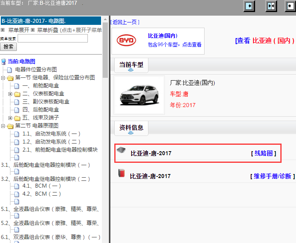Click the gray chip icon beside 线路图 row
This screenshot has width=296, height=243.
pyautogui.click(x=121, y=150)
